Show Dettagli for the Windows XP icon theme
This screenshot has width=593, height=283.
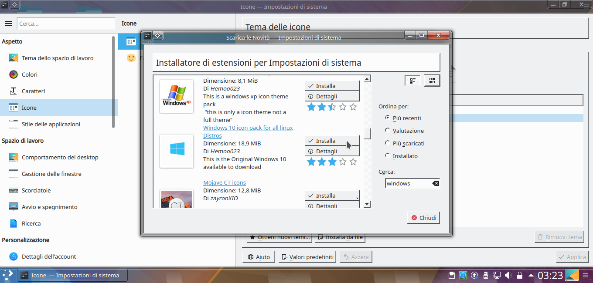pyautogui.click(x=332, y=96)
